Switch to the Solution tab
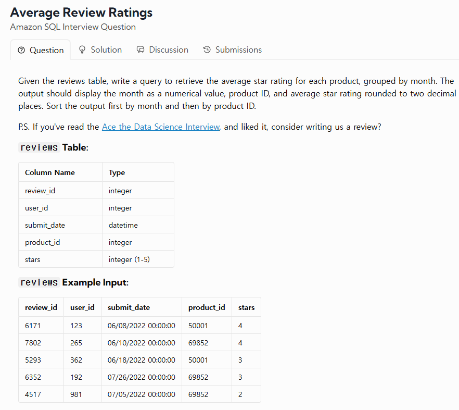The width and height of the screenshot is (459, 410). [x=100, y=50]
